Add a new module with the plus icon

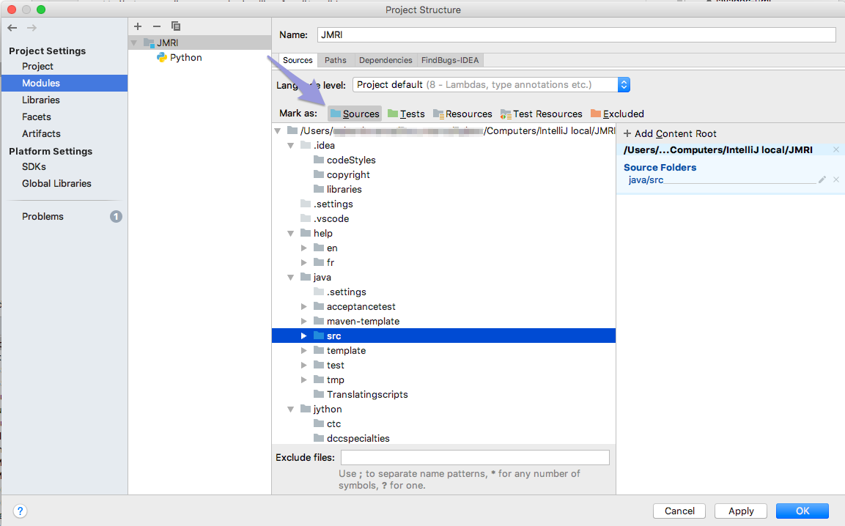pyautogui.click(x=137, y=26)
